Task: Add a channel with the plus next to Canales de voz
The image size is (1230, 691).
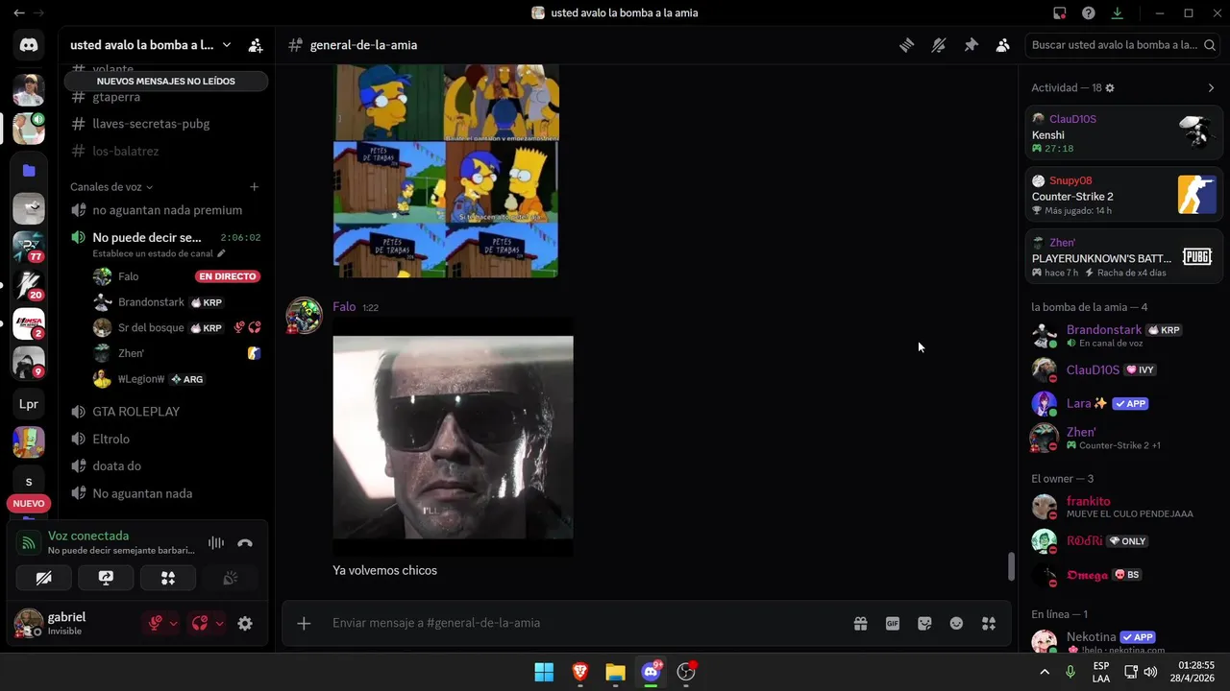Action: (255, 187)
